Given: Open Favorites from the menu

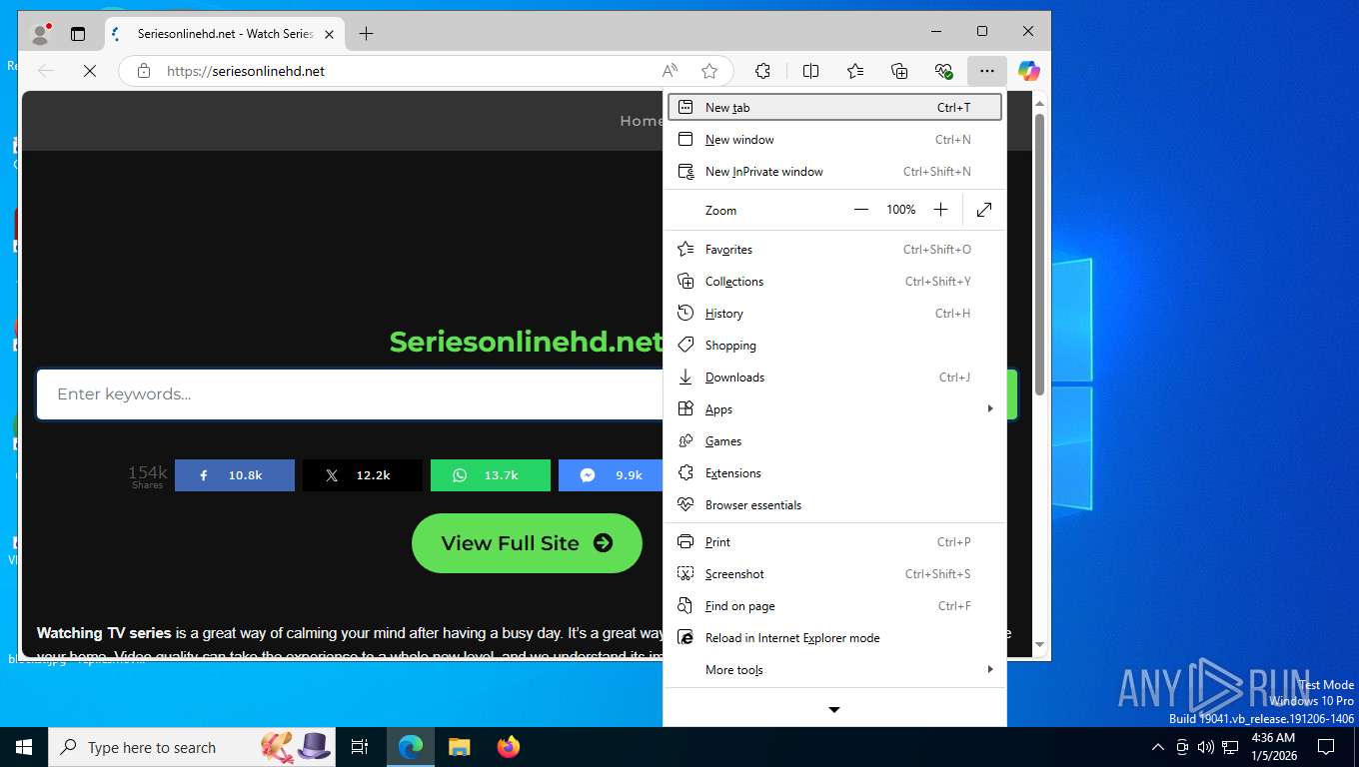Looking at the screenshot, I should click(x=834, y=250).
